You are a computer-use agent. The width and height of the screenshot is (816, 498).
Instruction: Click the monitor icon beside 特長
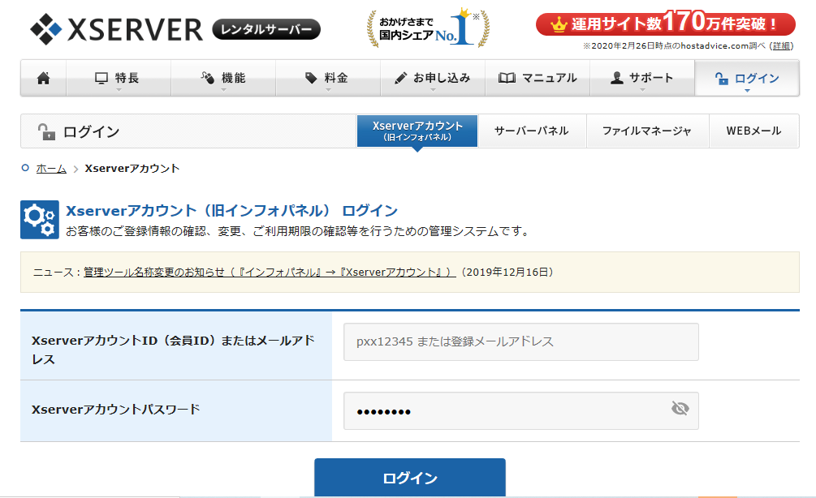click(101, 78)
